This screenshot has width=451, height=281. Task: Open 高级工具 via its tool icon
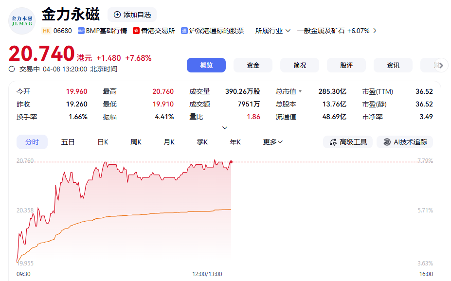tap(332, 142)
